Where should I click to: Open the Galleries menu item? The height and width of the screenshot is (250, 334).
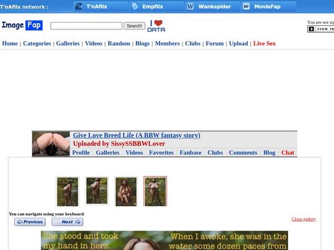(67, 43)
